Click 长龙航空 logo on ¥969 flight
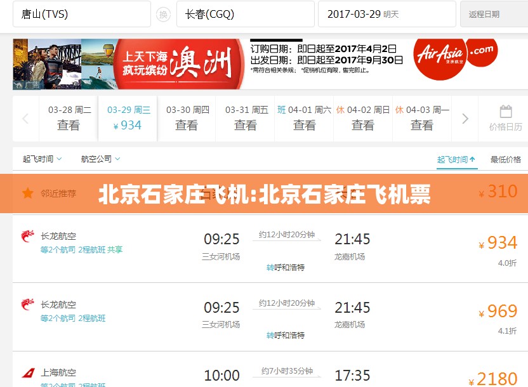Image resolution: width=528 pixels, height=387 pixels. pos(28,305)
